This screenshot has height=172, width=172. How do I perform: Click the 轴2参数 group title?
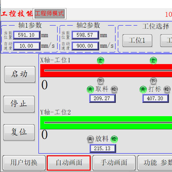pyautogui.click(x=88, y=25)
